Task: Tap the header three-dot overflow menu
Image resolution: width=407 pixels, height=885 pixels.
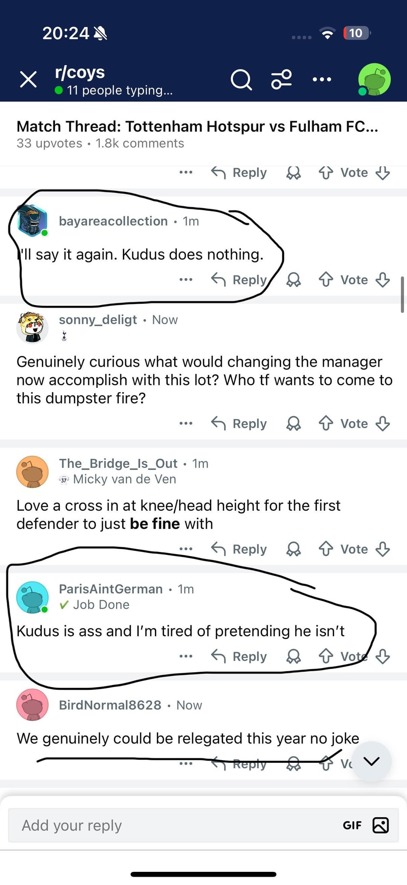Action: click(x=322, y=80)
